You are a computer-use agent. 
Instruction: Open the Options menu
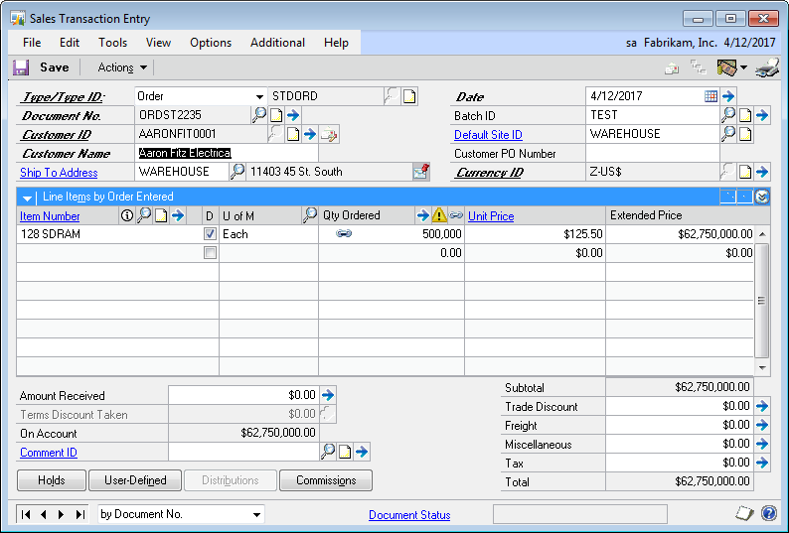pyautogui.click(x=211, y=43)
